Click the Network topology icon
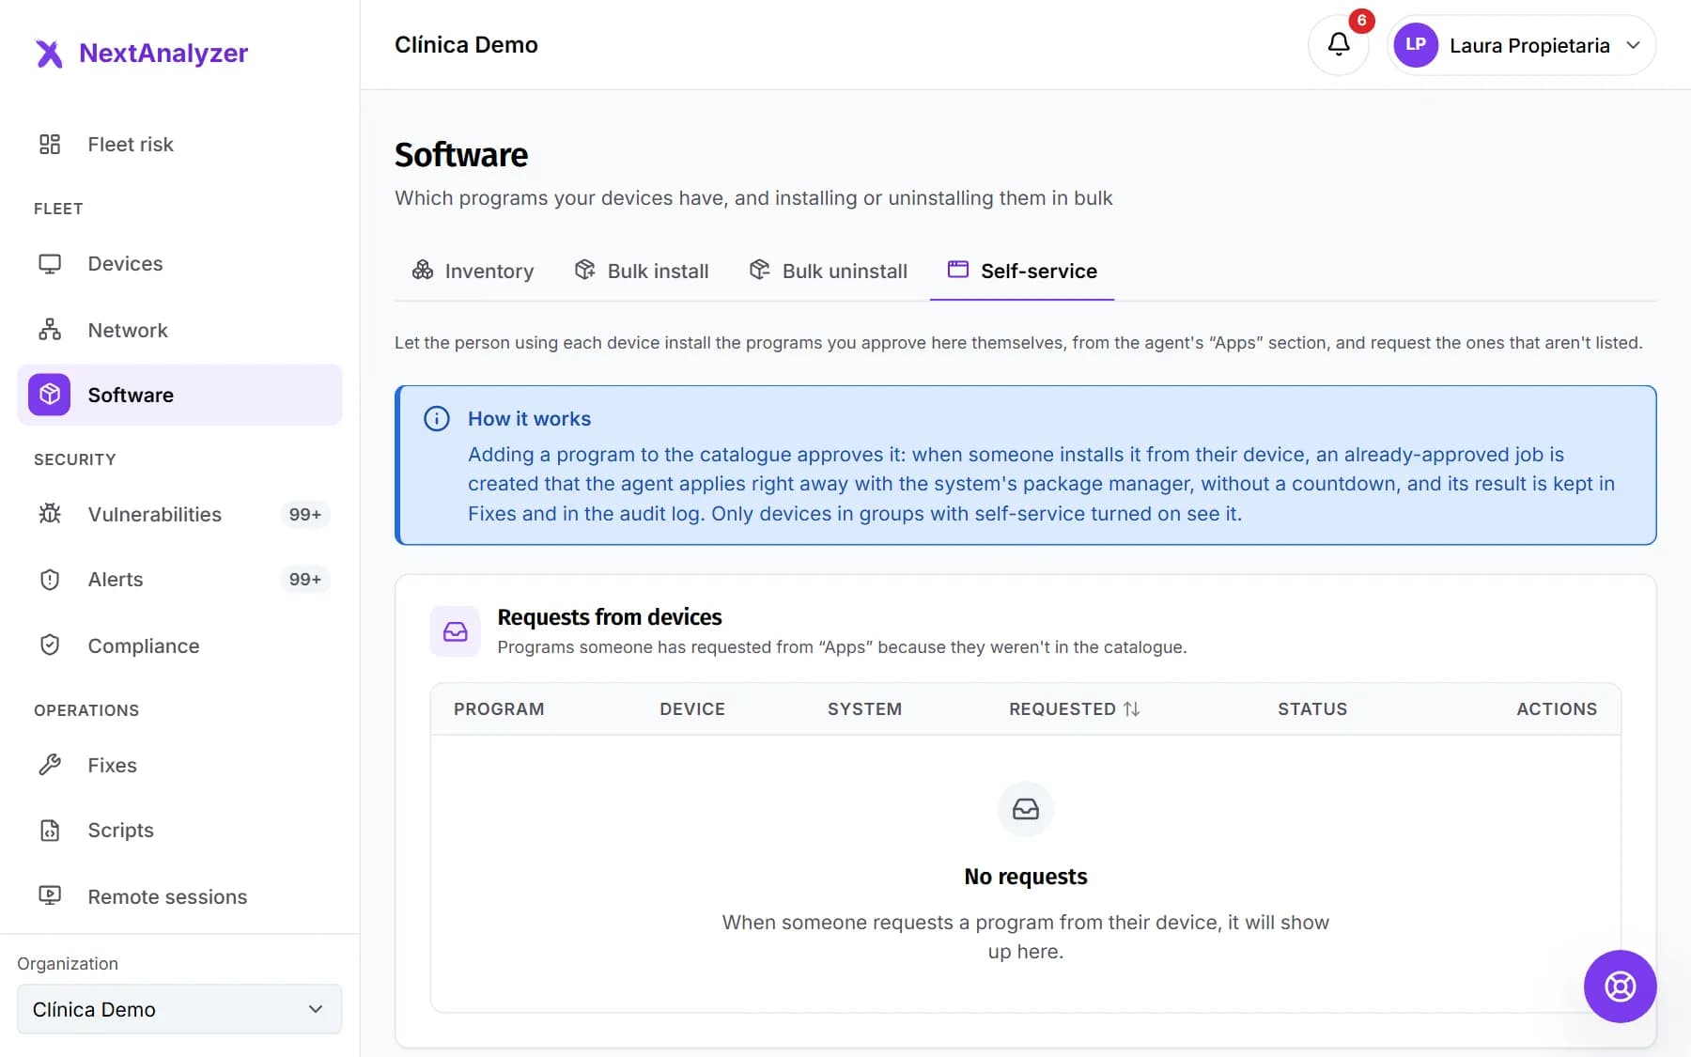 50,330
